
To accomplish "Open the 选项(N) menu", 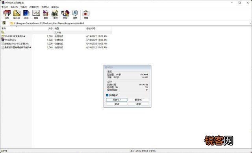I will pyautogui.click(x=45, y=7).
